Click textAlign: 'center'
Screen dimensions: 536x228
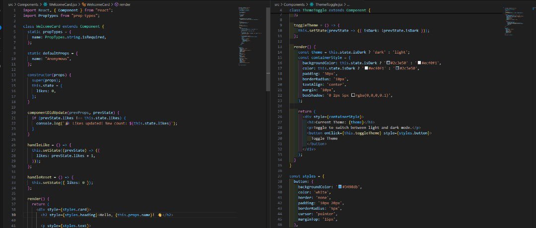325,85
